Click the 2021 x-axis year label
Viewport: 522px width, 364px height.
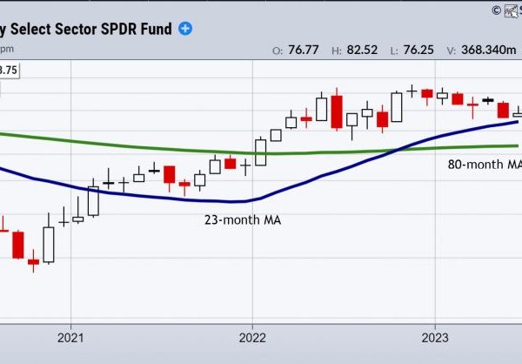click(70, 338)
